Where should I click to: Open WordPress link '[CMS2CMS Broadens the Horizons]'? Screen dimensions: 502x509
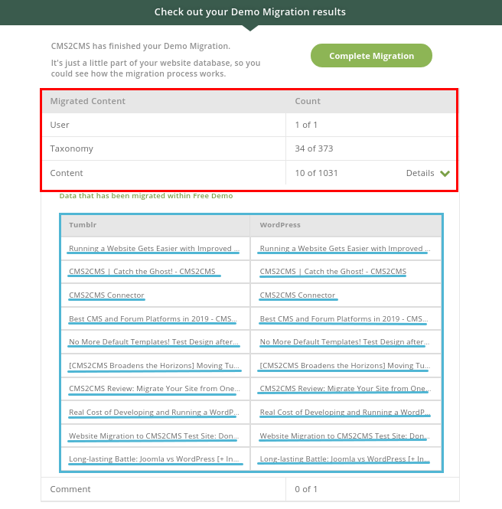[345, 366]
